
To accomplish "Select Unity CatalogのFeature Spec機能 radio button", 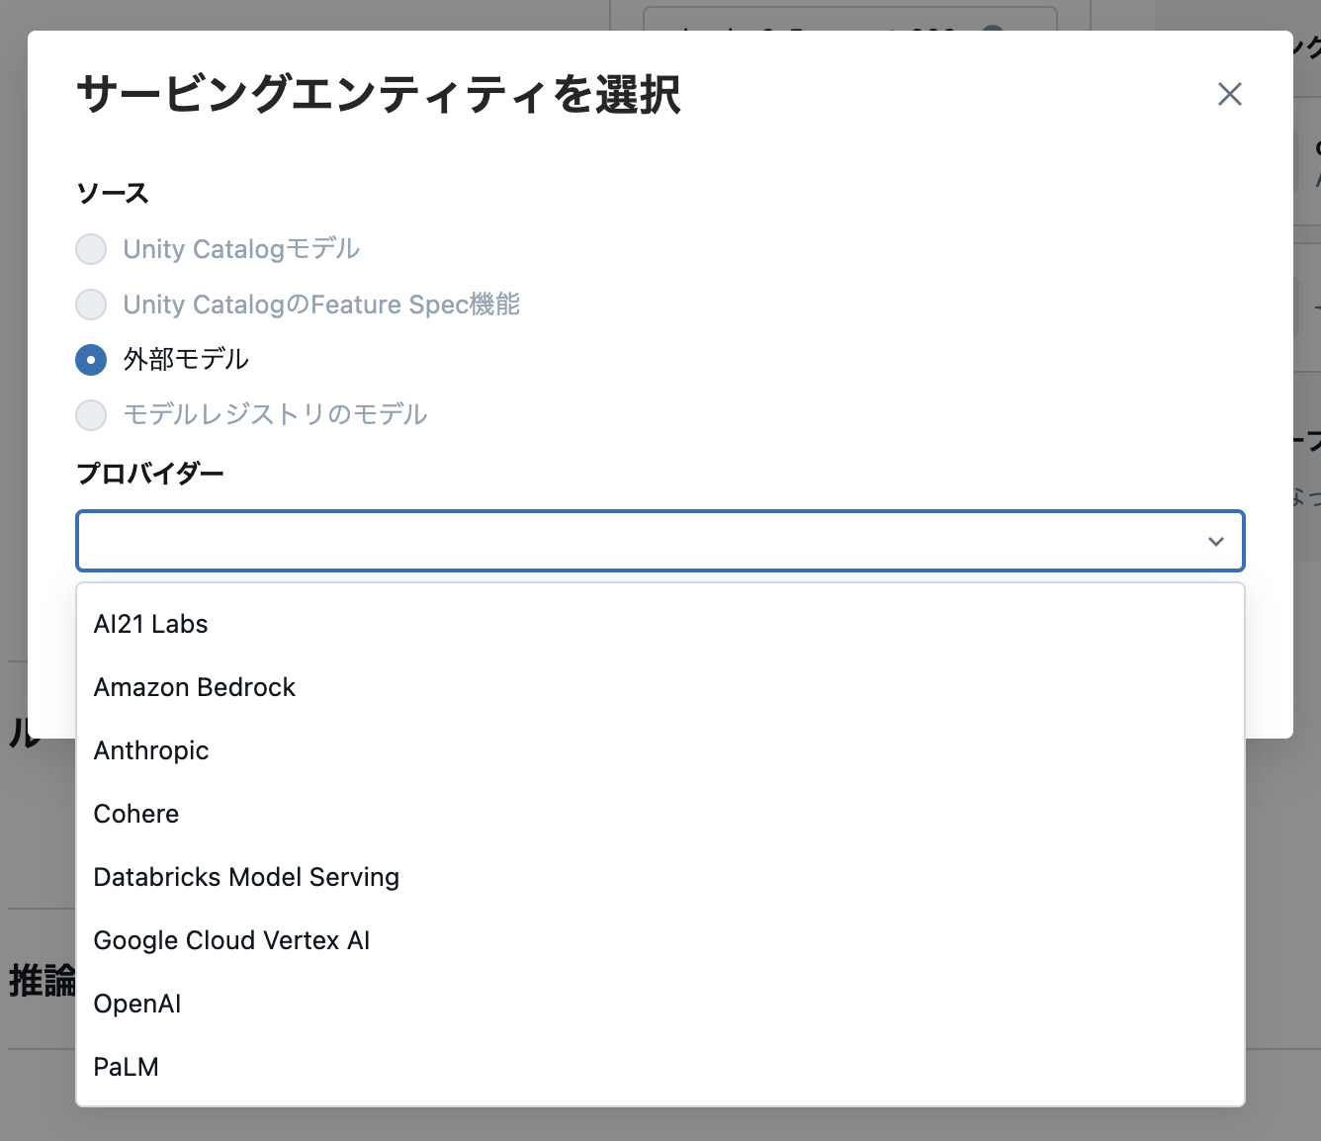I will coord(91,305).
